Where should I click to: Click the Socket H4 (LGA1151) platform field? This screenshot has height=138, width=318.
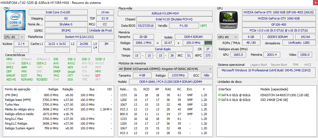[x=79, y=37]
